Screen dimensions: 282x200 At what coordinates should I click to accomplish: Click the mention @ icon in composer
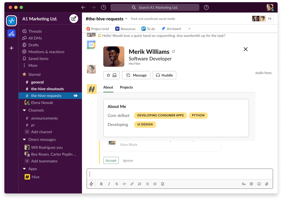(251, 184)
